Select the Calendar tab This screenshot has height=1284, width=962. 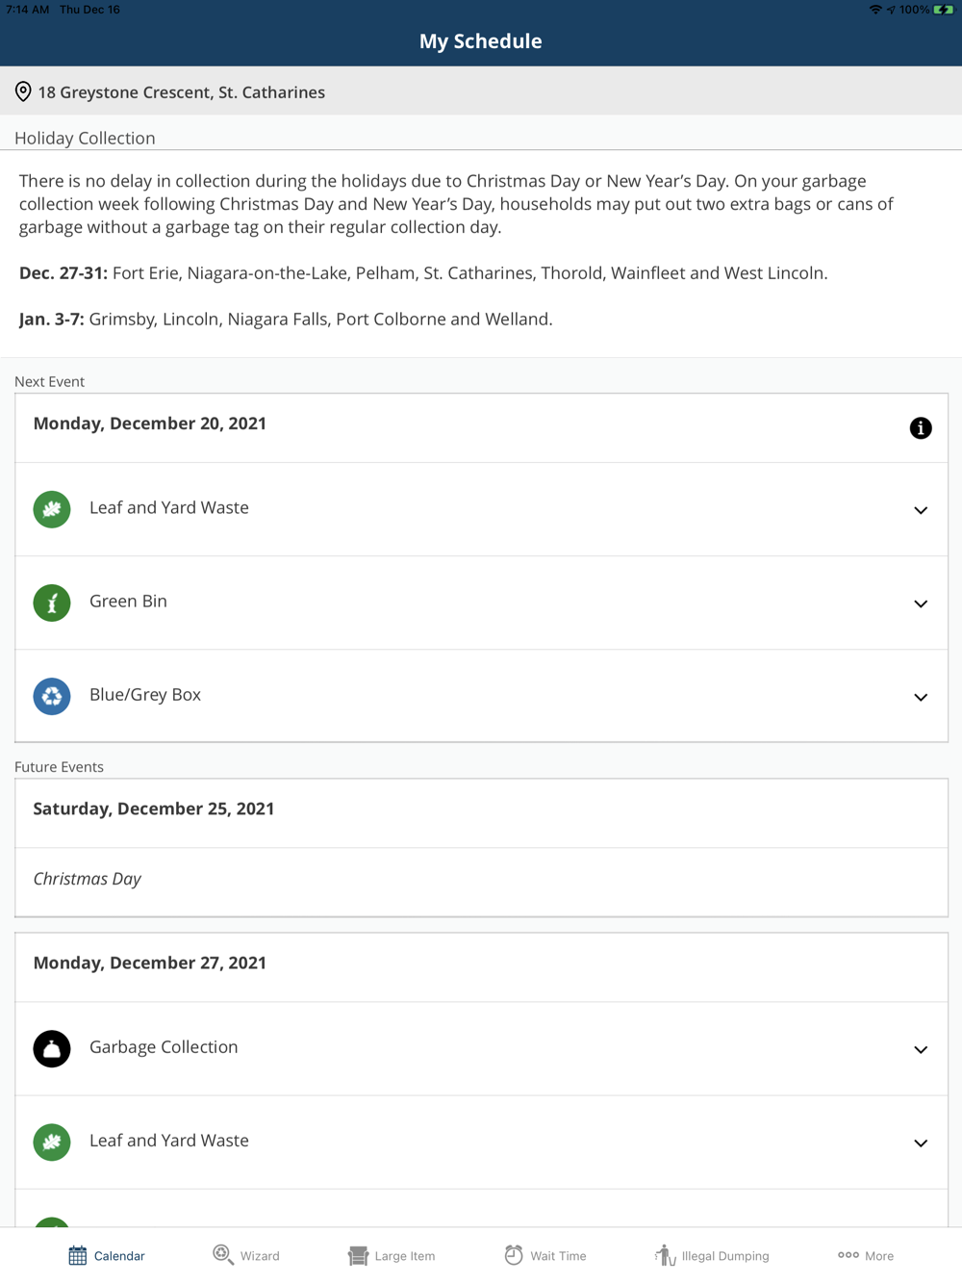tap(107, 1255)
